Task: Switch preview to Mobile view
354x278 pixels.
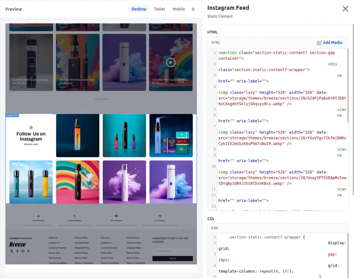Action: (x=179, y=9)
